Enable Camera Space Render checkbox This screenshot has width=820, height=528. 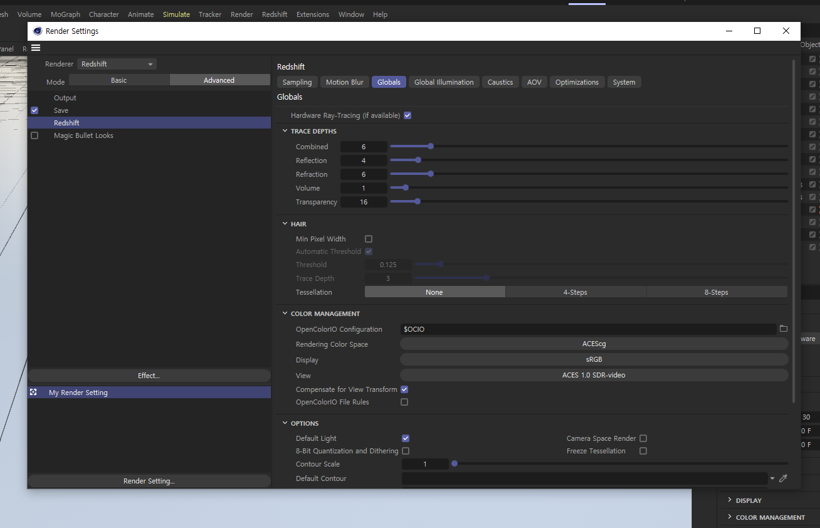coord(643,438)
